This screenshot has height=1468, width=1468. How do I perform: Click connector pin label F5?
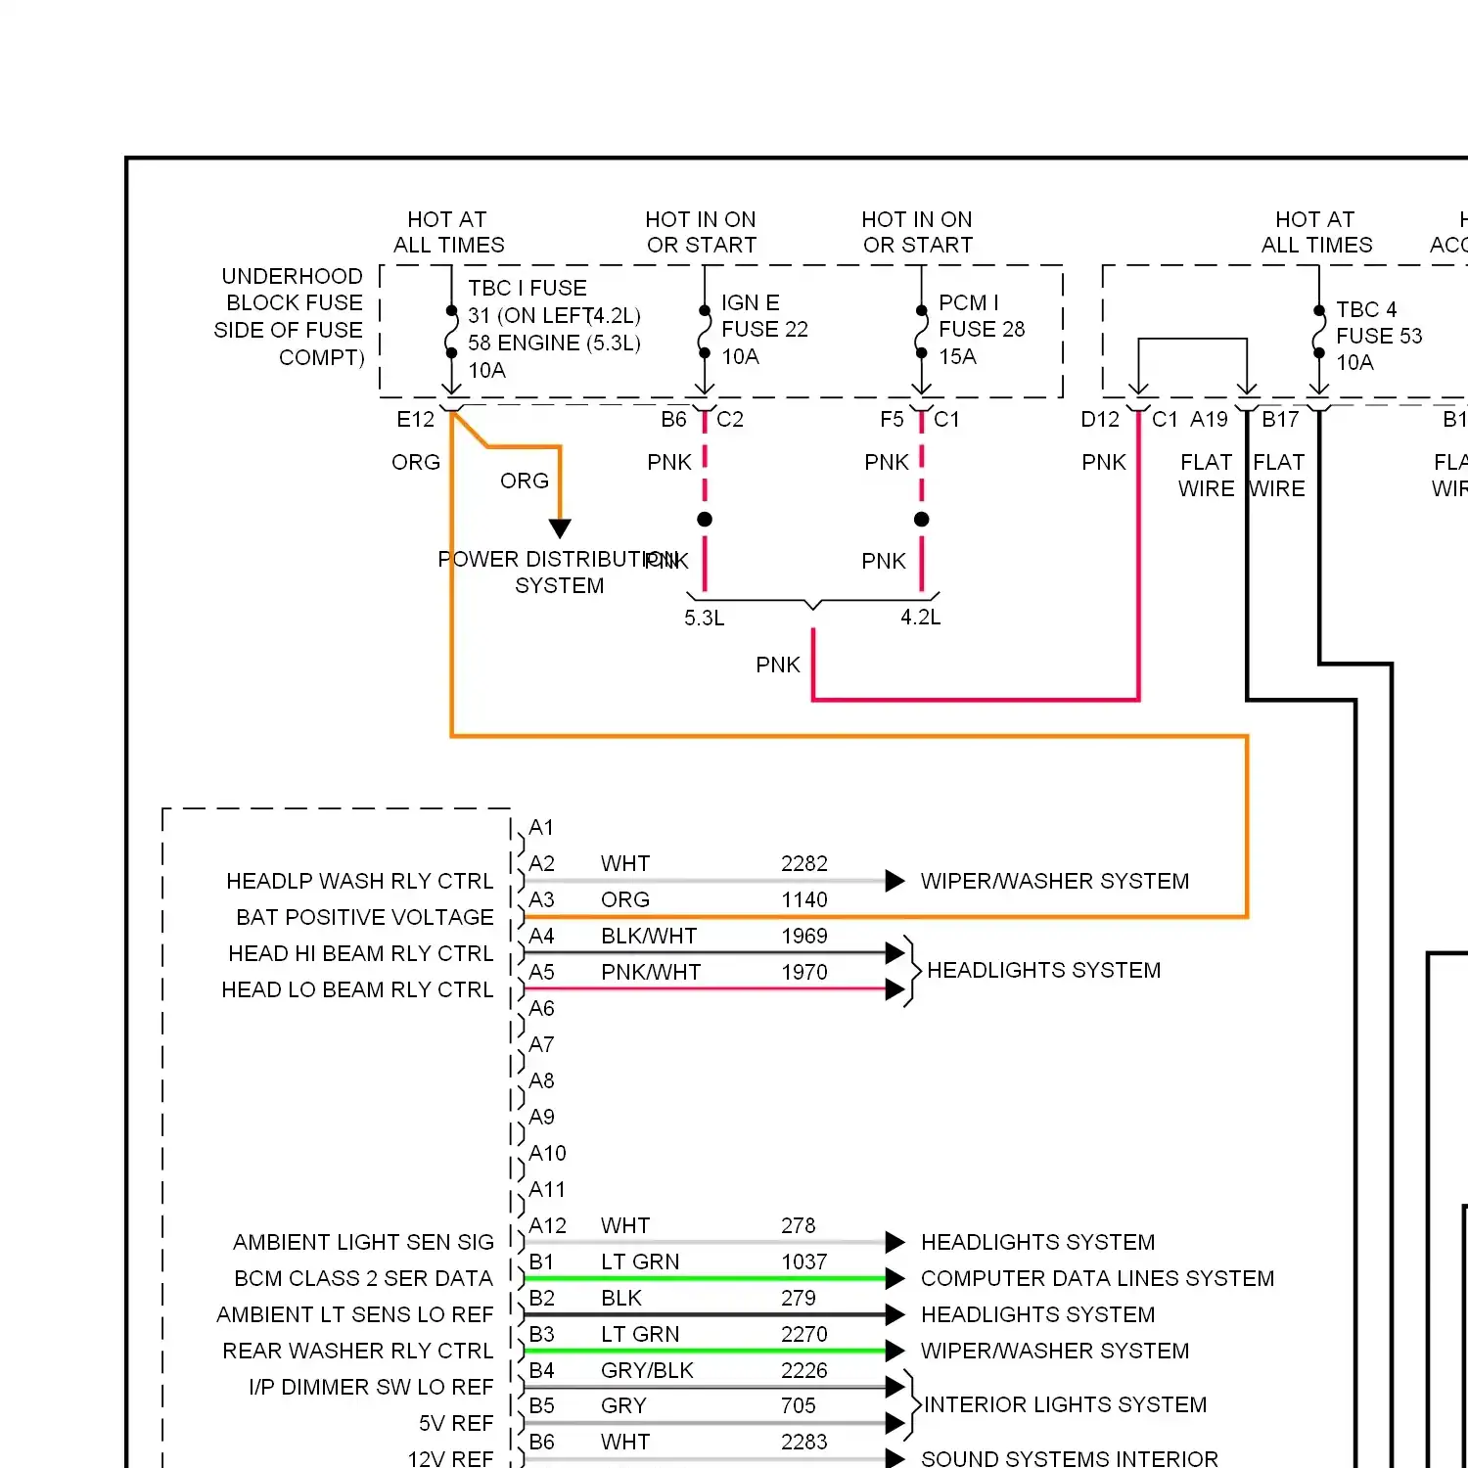892,419
